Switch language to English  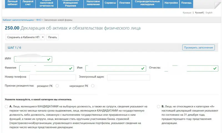209,13
